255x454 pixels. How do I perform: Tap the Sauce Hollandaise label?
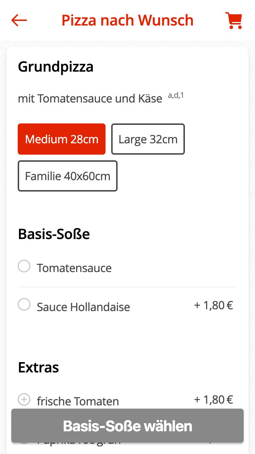pyautogui.click(x=83, y=306)
